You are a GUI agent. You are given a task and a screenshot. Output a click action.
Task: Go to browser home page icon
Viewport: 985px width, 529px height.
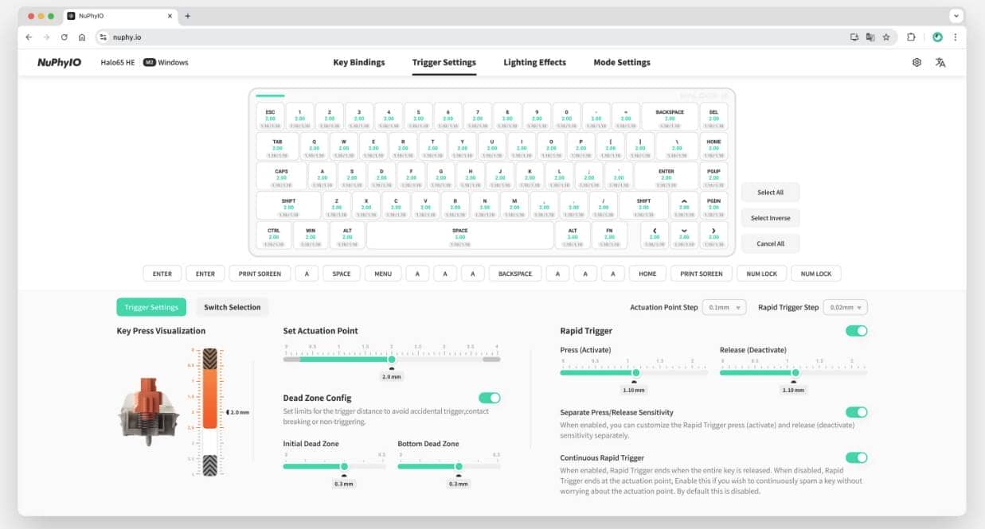(x=82, y=37)
